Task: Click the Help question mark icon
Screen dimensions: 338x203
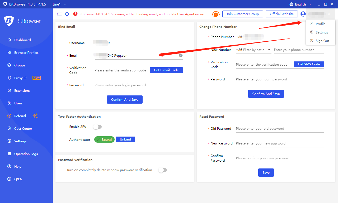Action: (9, 167)
